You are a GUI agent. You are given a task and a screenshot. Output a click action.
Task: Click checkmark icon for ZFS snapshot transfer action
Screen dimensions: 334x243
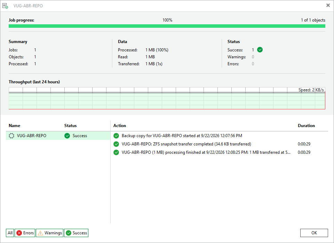[116, 144]
